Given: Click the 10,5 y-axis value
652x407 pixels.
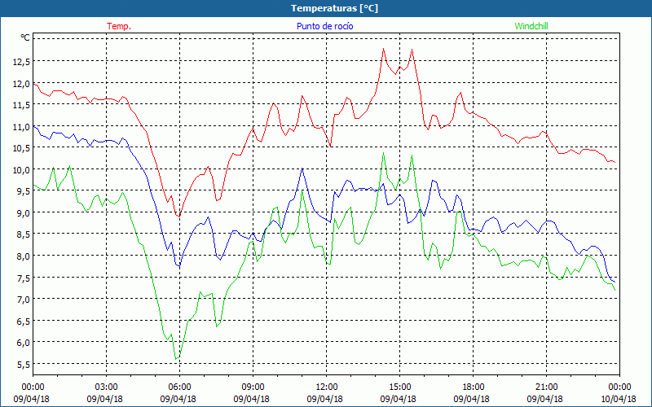Looking at the screenshot, I should tap(21, 148).
